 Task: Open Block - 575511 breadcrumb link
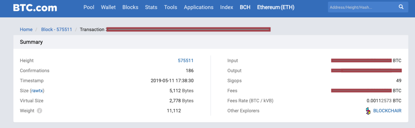[x=57, y=30]
